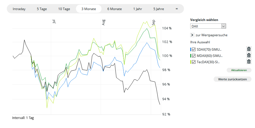This screenshot has height=128, width=255.
Task: Open the DAX comparison dropdown
Action: click(x=208, y=26)
